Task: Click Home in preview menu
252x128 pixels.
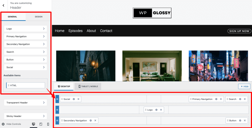Action: pos(60,31)
